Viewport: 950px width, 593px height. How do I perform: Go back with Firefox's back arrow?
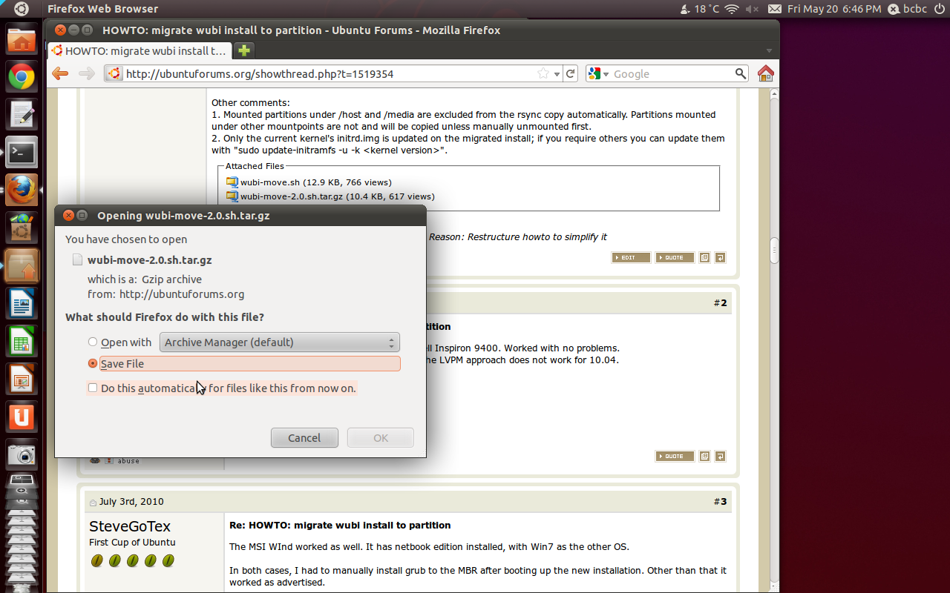[60, 73]
